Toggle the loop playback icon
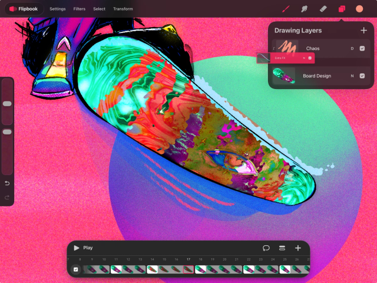This screenshot has height=283, width=377. (266, 248)
